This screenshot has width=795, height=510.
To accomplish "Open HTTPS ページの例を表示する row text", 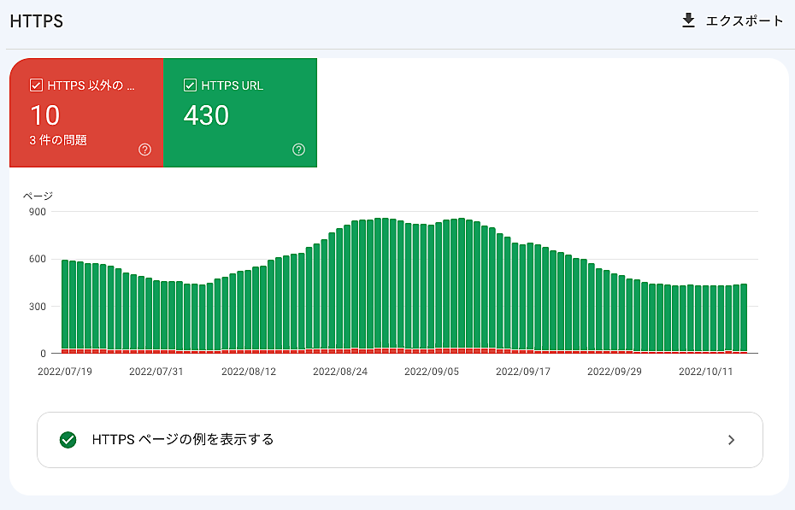I will [x=183, y=440].
